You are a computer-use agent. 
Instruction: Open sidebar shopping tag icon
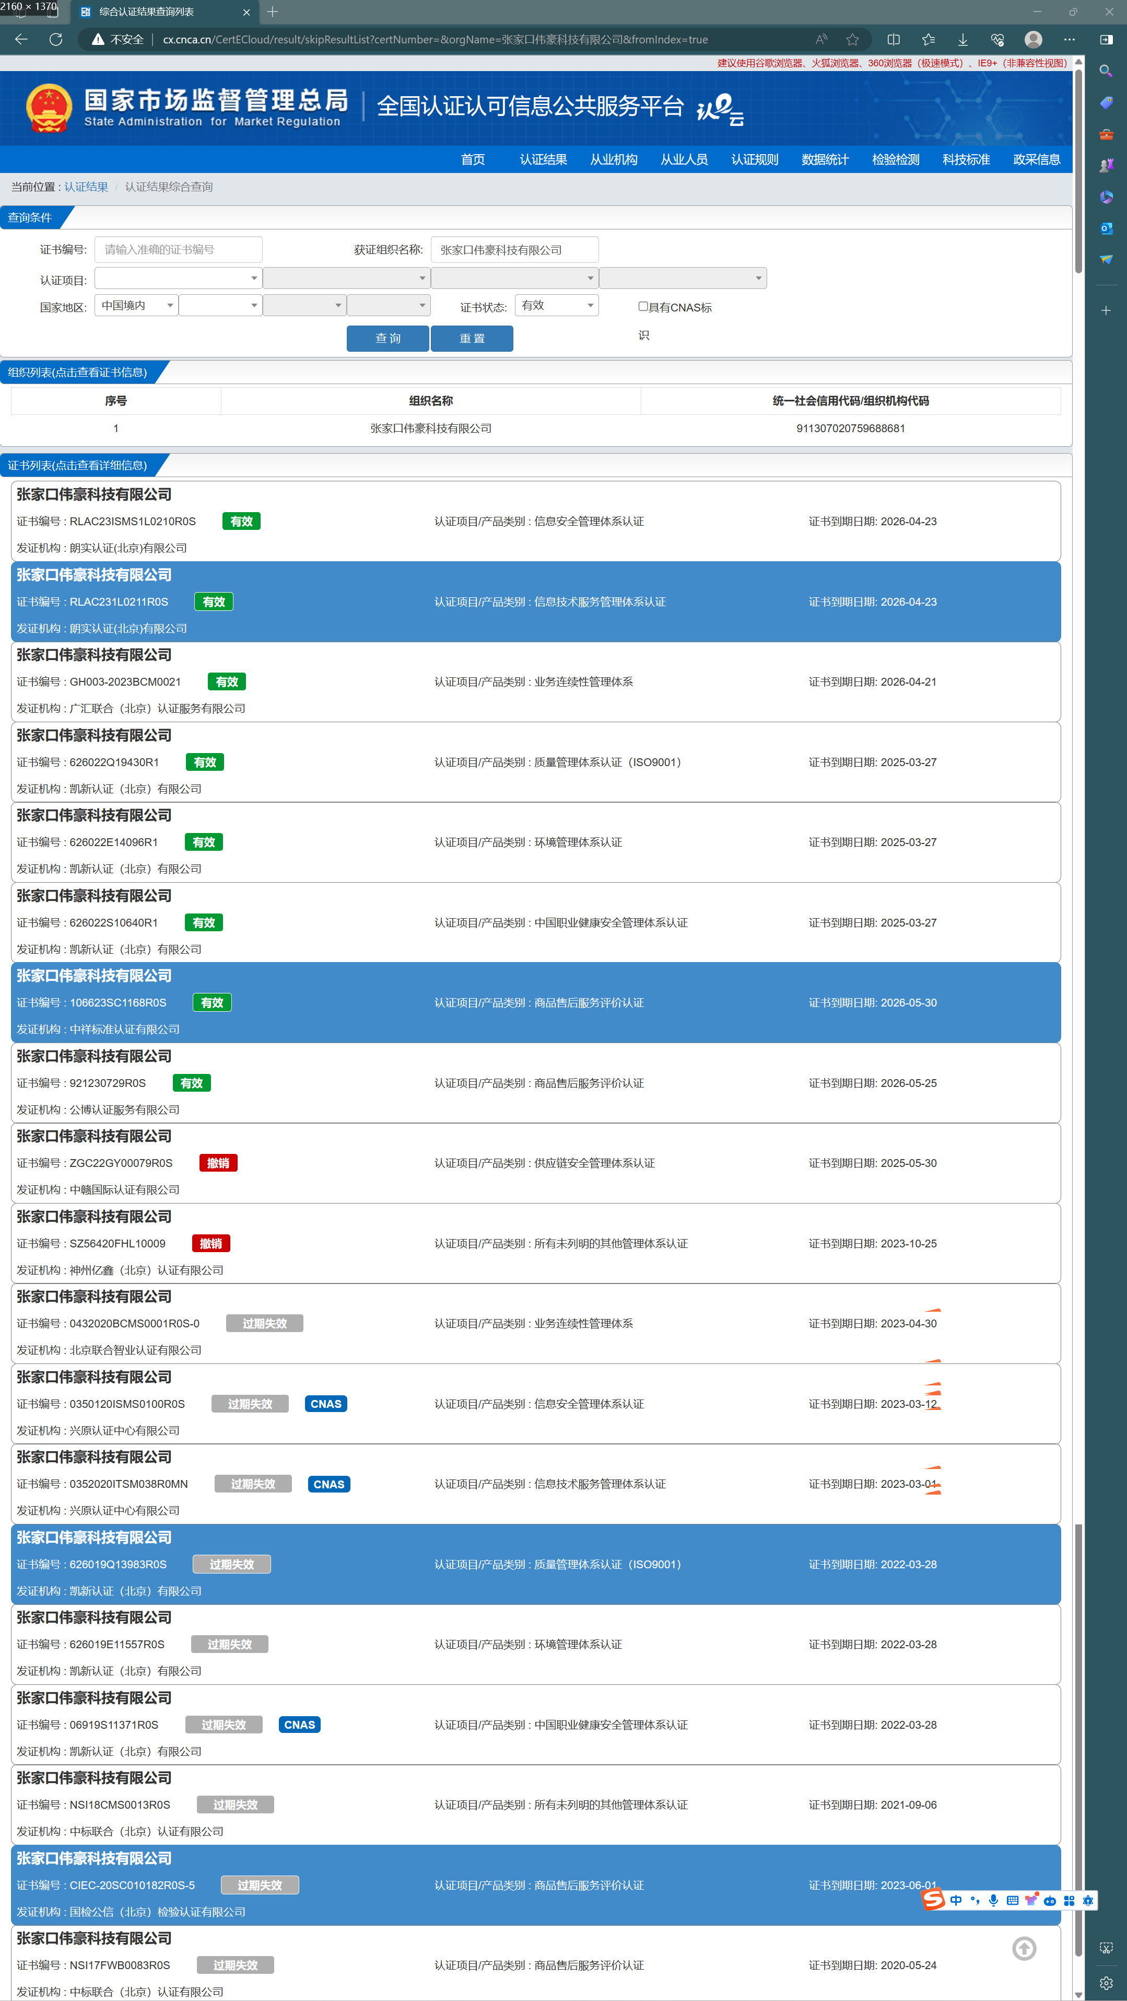click(x=1106, y=102)
